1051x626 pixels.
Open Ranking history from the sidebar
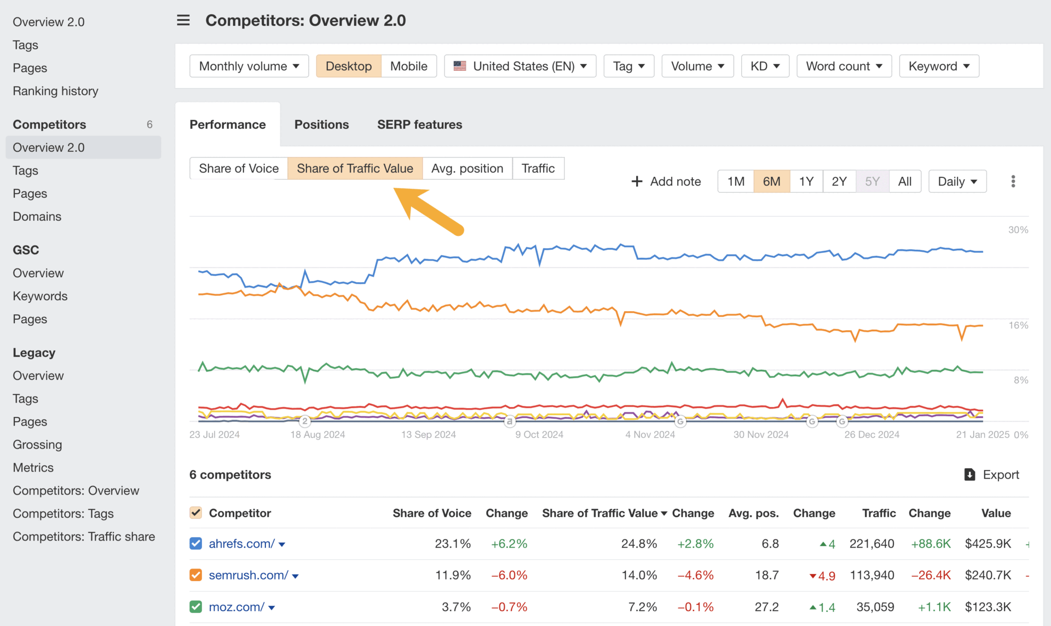[x=55, y=91]
